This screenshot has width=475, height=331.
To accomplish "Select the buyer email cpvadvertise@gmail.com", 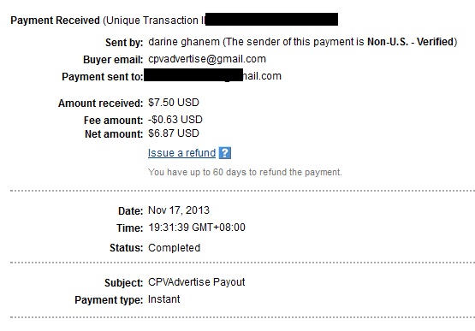I will coord(207,59).
